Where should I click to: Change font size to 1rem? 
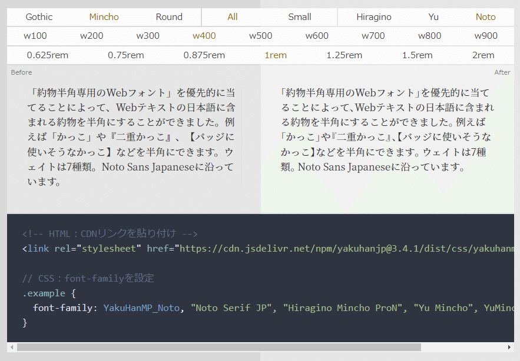276,55
